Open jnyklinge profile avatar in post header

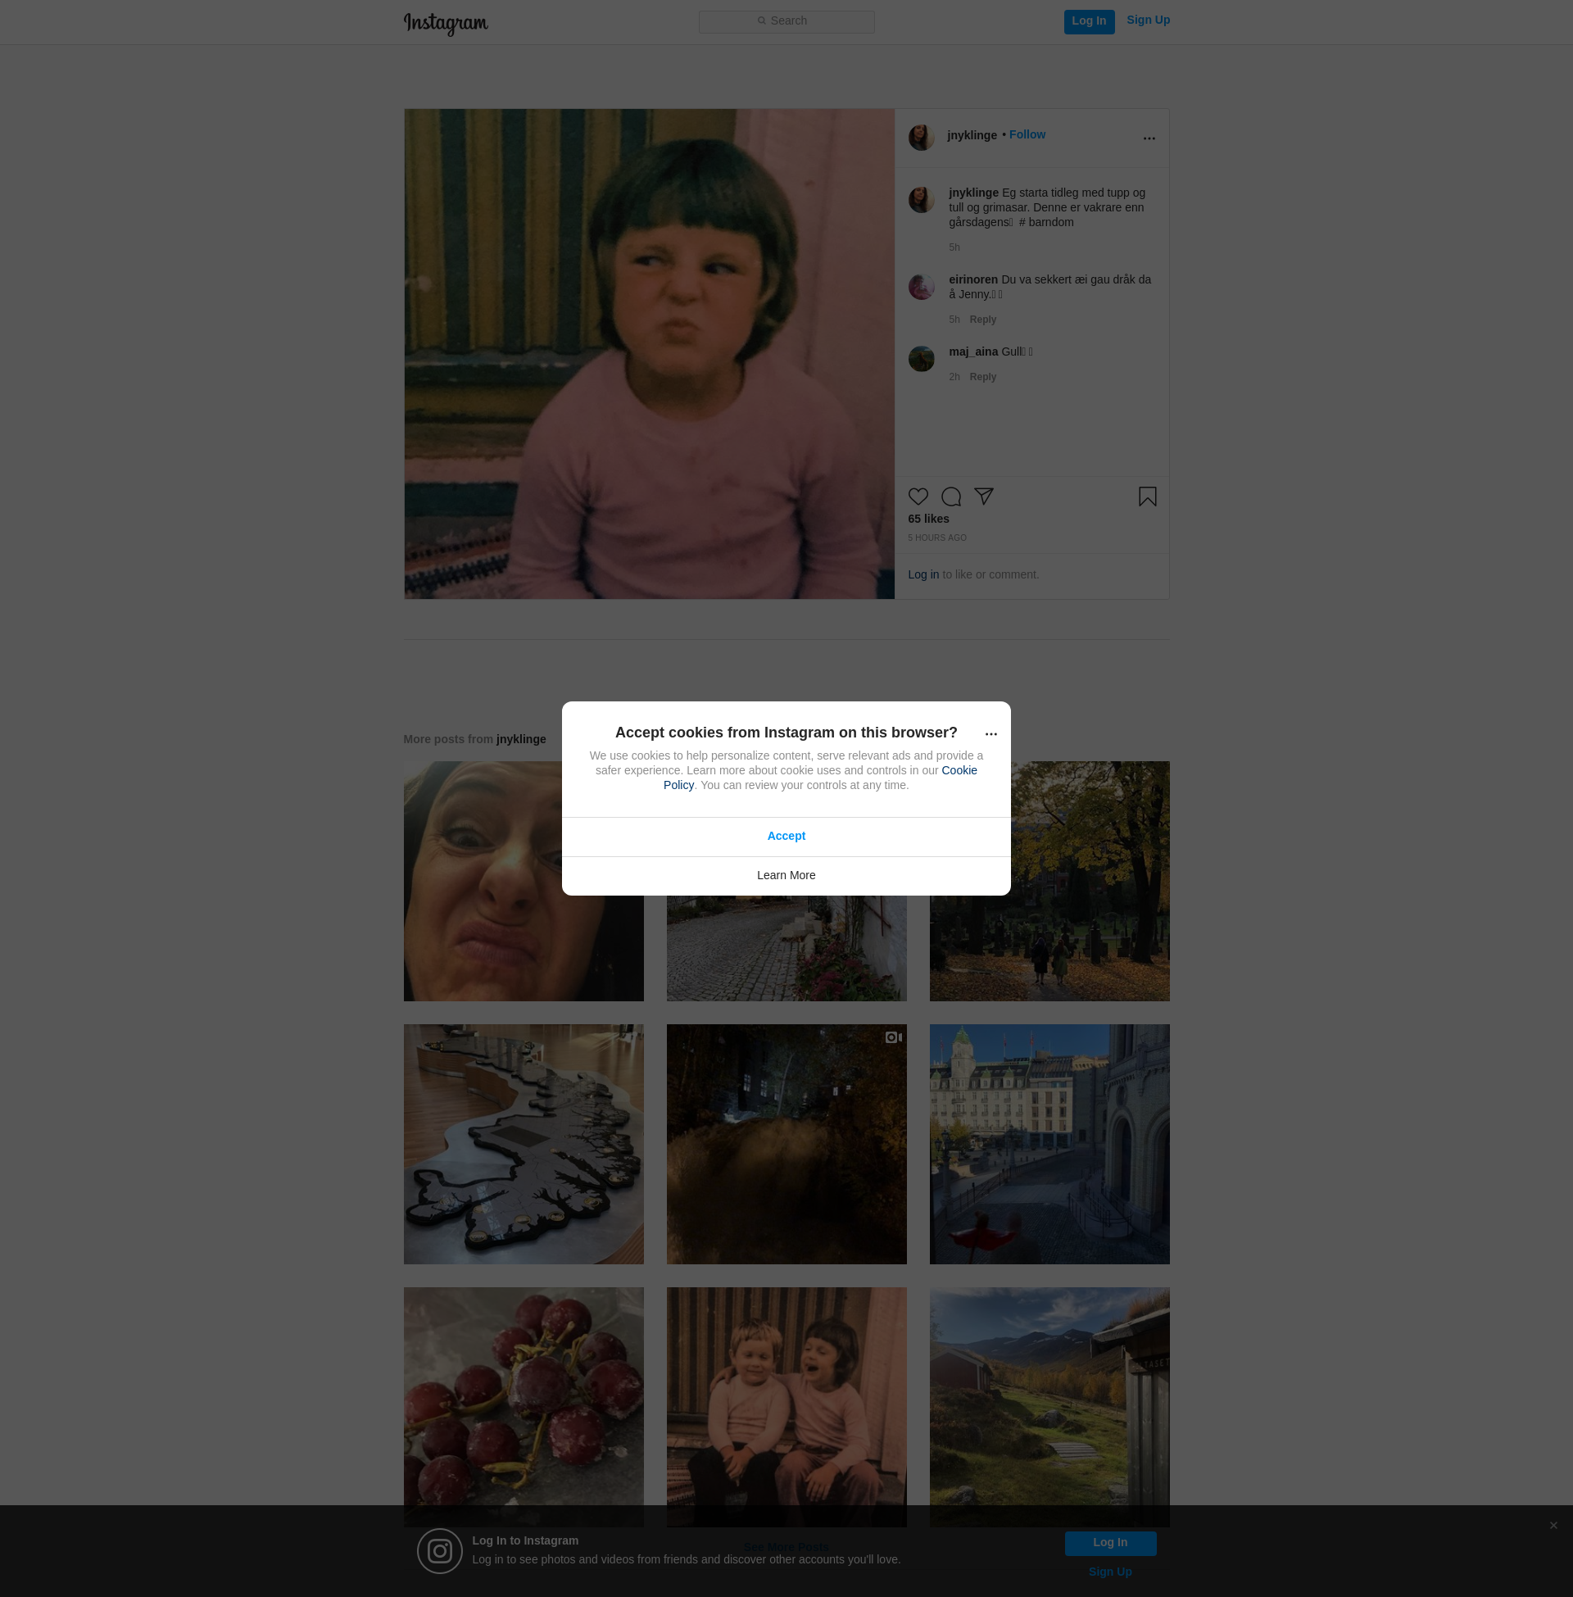click(x=921, y=137)
